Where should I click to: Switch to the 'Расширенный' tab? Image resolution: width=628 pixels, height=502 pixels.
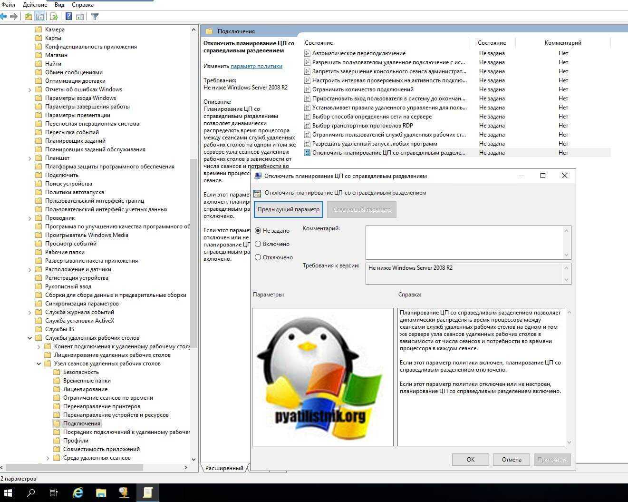click(224, 468)
